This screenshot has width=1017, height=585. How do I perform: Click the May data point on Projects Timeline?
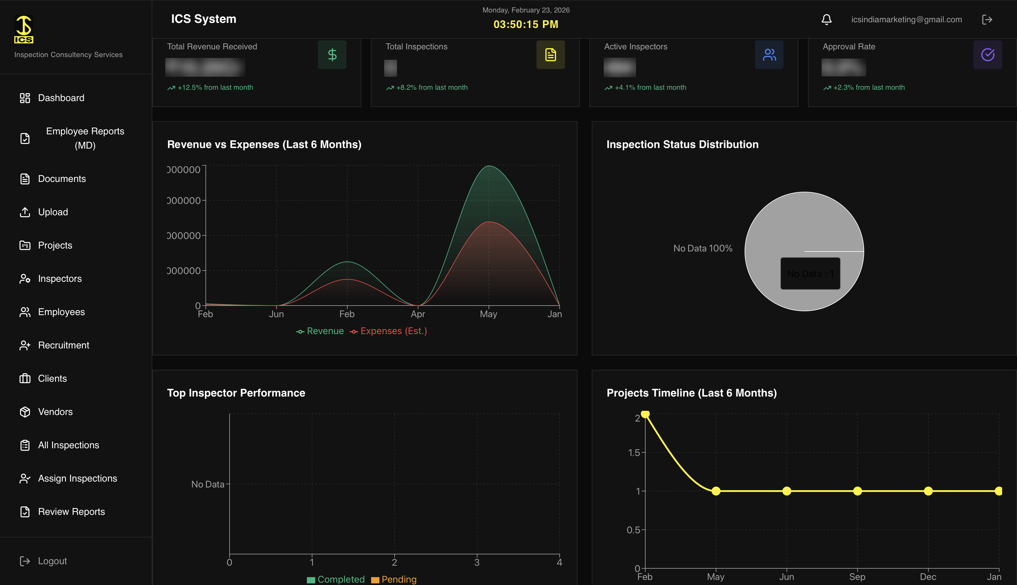click(x=716, y=491)
